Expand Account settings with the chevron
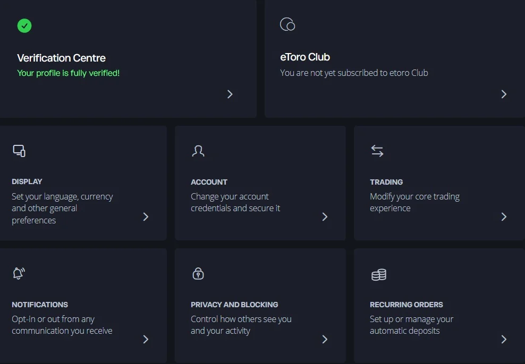This screenshot has height=364, width=525. [325, 216]
